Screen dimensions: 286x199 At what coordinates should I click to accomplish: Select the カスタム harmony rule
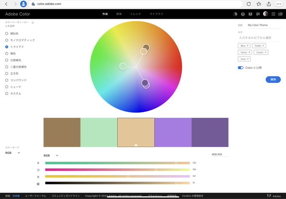tap(13, 93)
